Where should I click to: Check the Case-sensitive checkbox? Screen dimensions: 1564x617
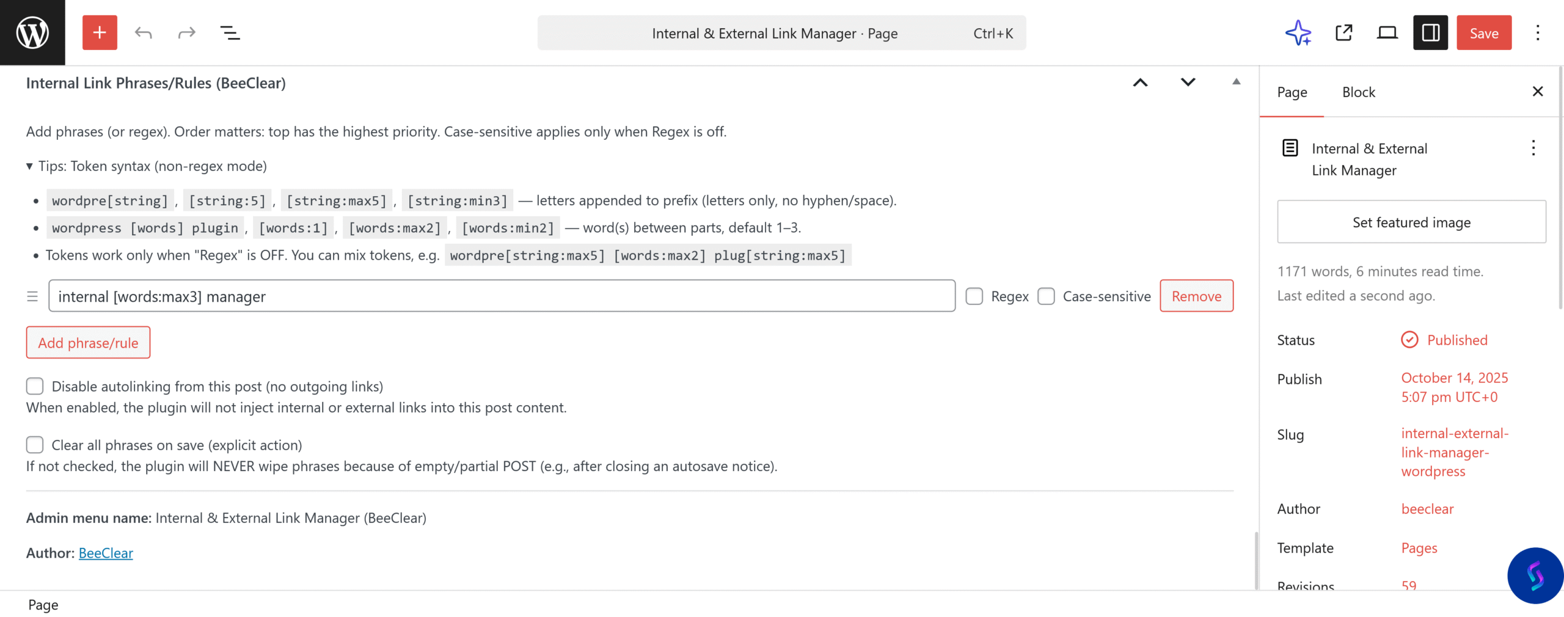[x=1046, y=296]
